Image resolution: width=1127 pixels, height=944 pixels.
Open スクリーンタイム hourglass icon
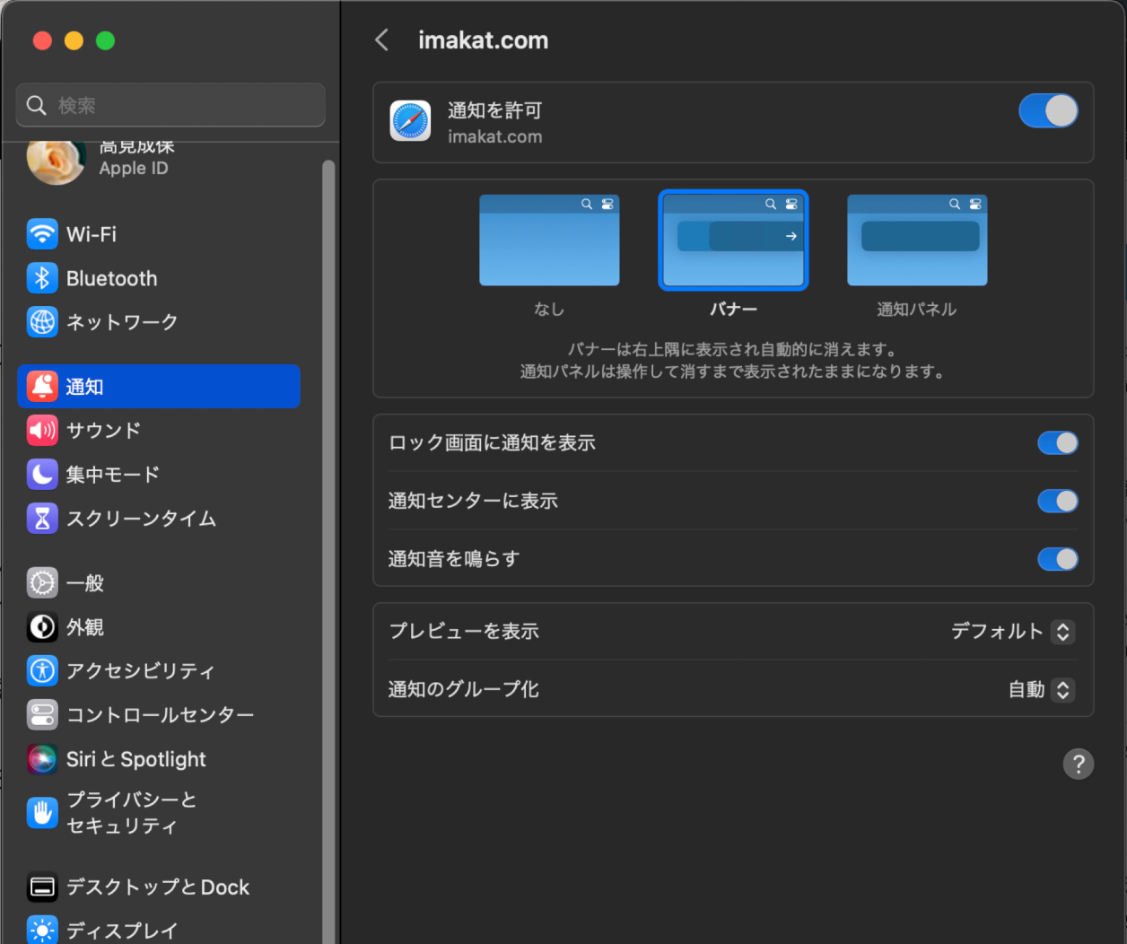coord(42,518)
